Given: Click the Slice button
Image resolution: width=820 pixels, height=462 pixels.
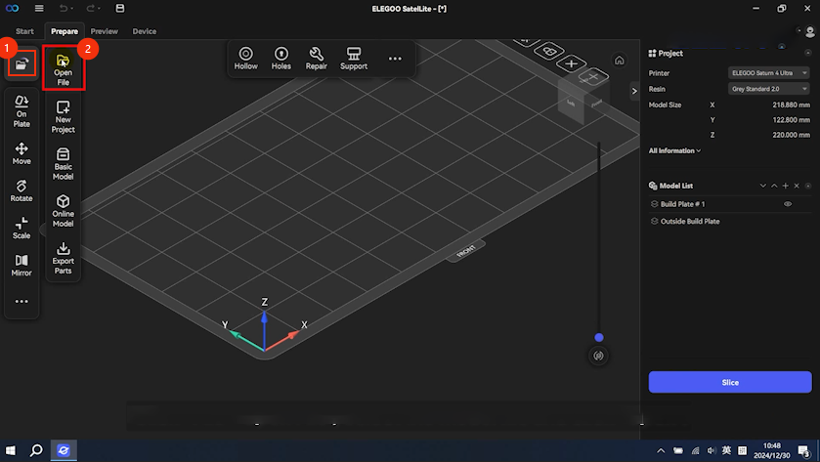Looking at the screenshot, I should click(730, 382).
